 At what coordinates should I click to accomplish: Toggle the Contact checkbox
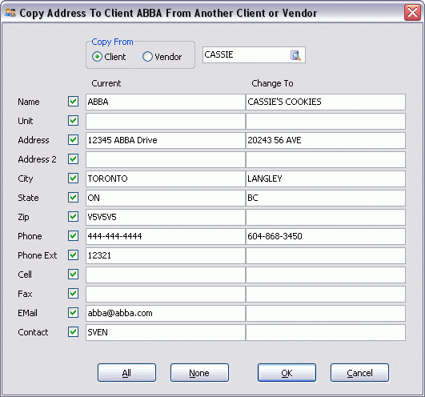pos(73,331)
